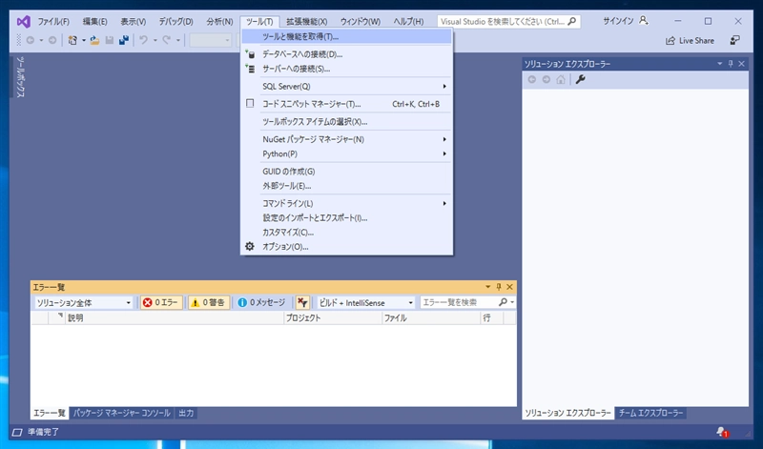Switch to the 出力 tab
Screen dimensions: 763x449
coord(186,413)
